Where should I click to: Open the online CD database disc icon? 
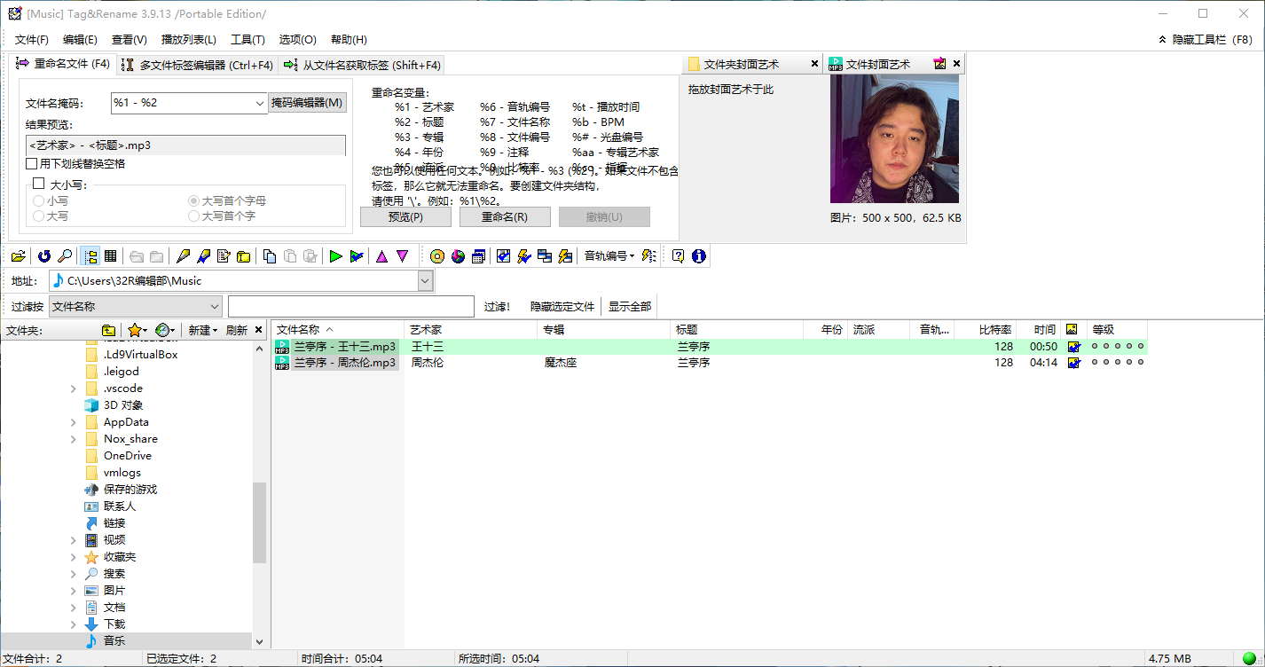pos(436,255)
